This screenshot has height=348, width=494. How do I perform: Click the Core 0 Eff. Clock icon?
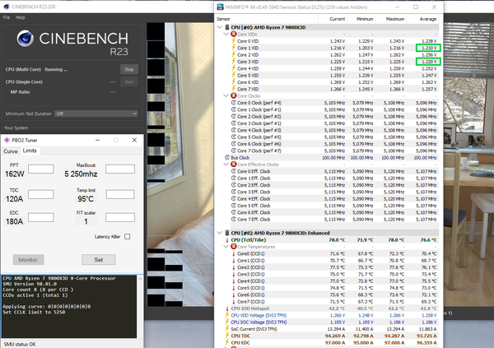pyautogui.click(x=234, y=171)
